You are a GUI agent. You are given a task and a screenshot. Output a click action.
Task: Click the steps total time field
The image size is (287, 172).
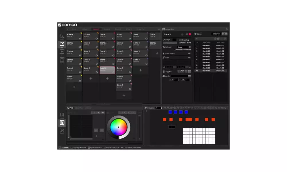[216, 34]
